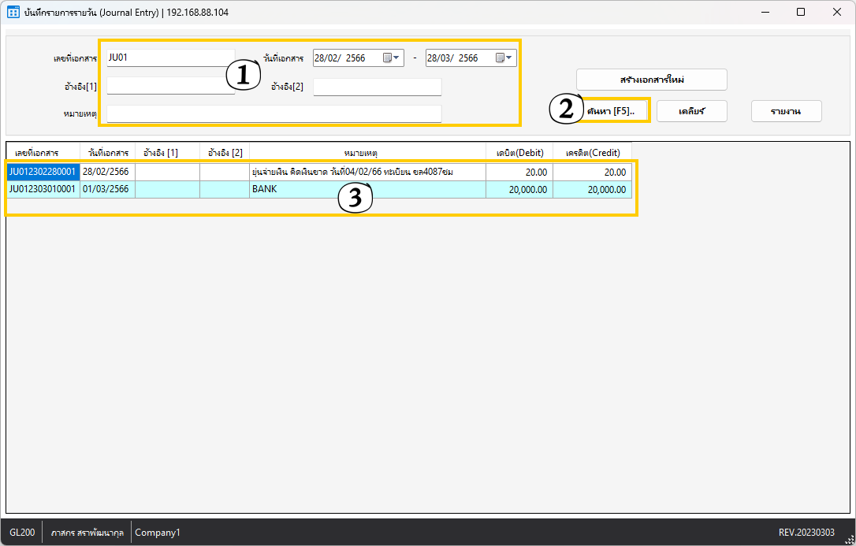Screen dimensions: 856x546
Task: Open the รายงาน report button
Action: click(786, 111)
